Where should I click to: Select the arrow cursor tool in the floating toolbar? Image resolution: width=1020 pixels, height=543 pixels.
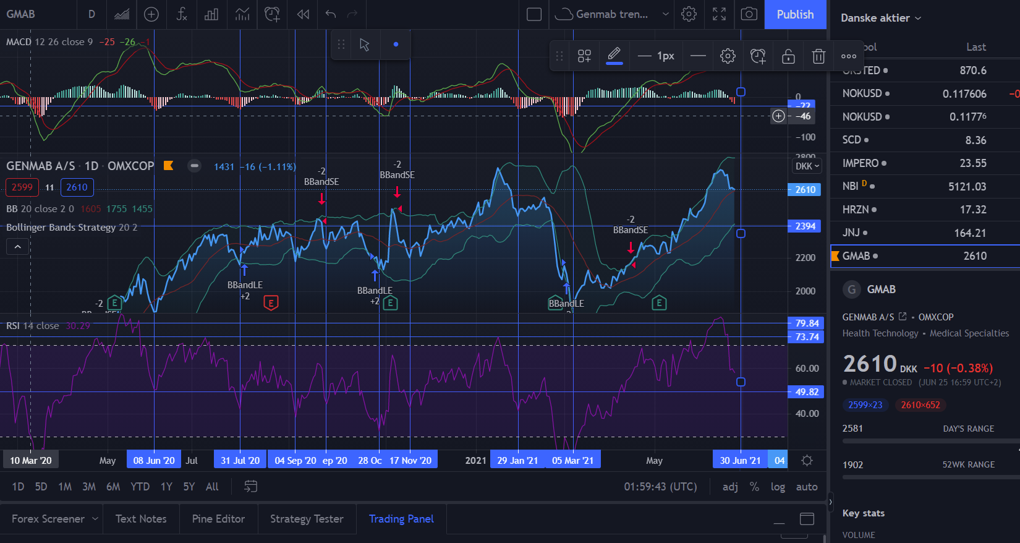365,45
